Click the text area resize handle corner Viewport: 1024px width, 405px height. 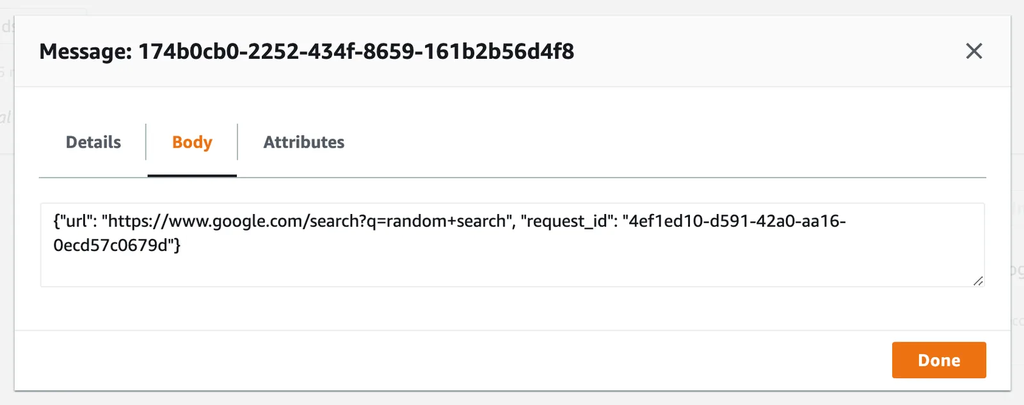click(x=978, y=280)
